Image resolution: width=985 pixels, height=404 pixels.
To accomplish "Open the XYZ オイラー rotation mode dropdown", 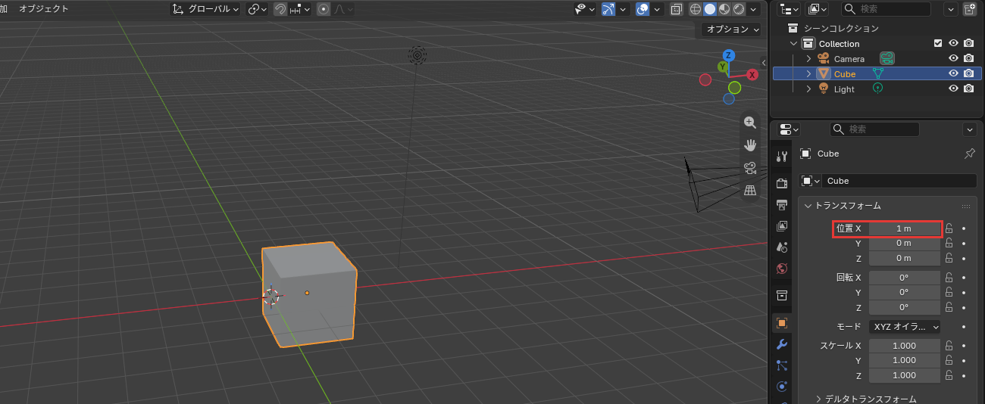I will coord(904,327).
